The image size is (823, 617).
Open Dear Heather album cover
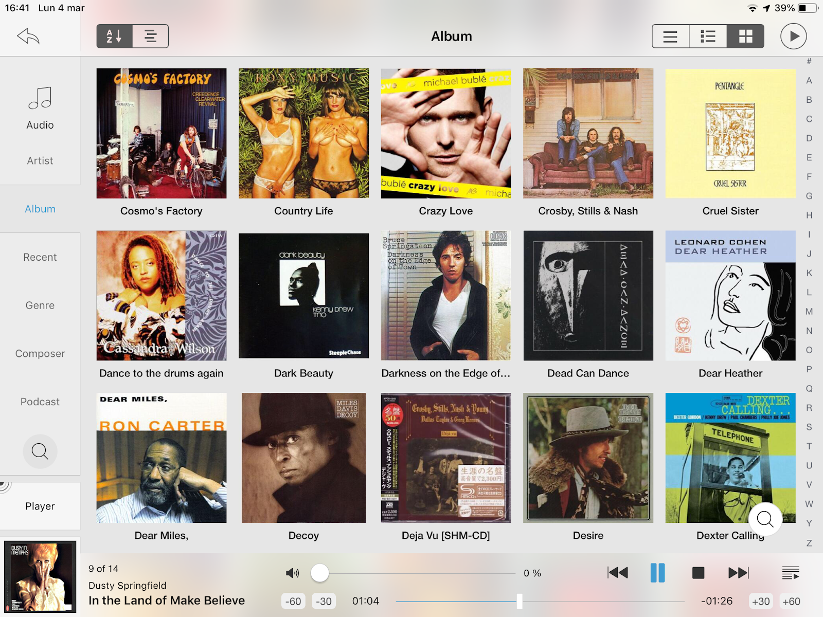click(x=730, y=296)
